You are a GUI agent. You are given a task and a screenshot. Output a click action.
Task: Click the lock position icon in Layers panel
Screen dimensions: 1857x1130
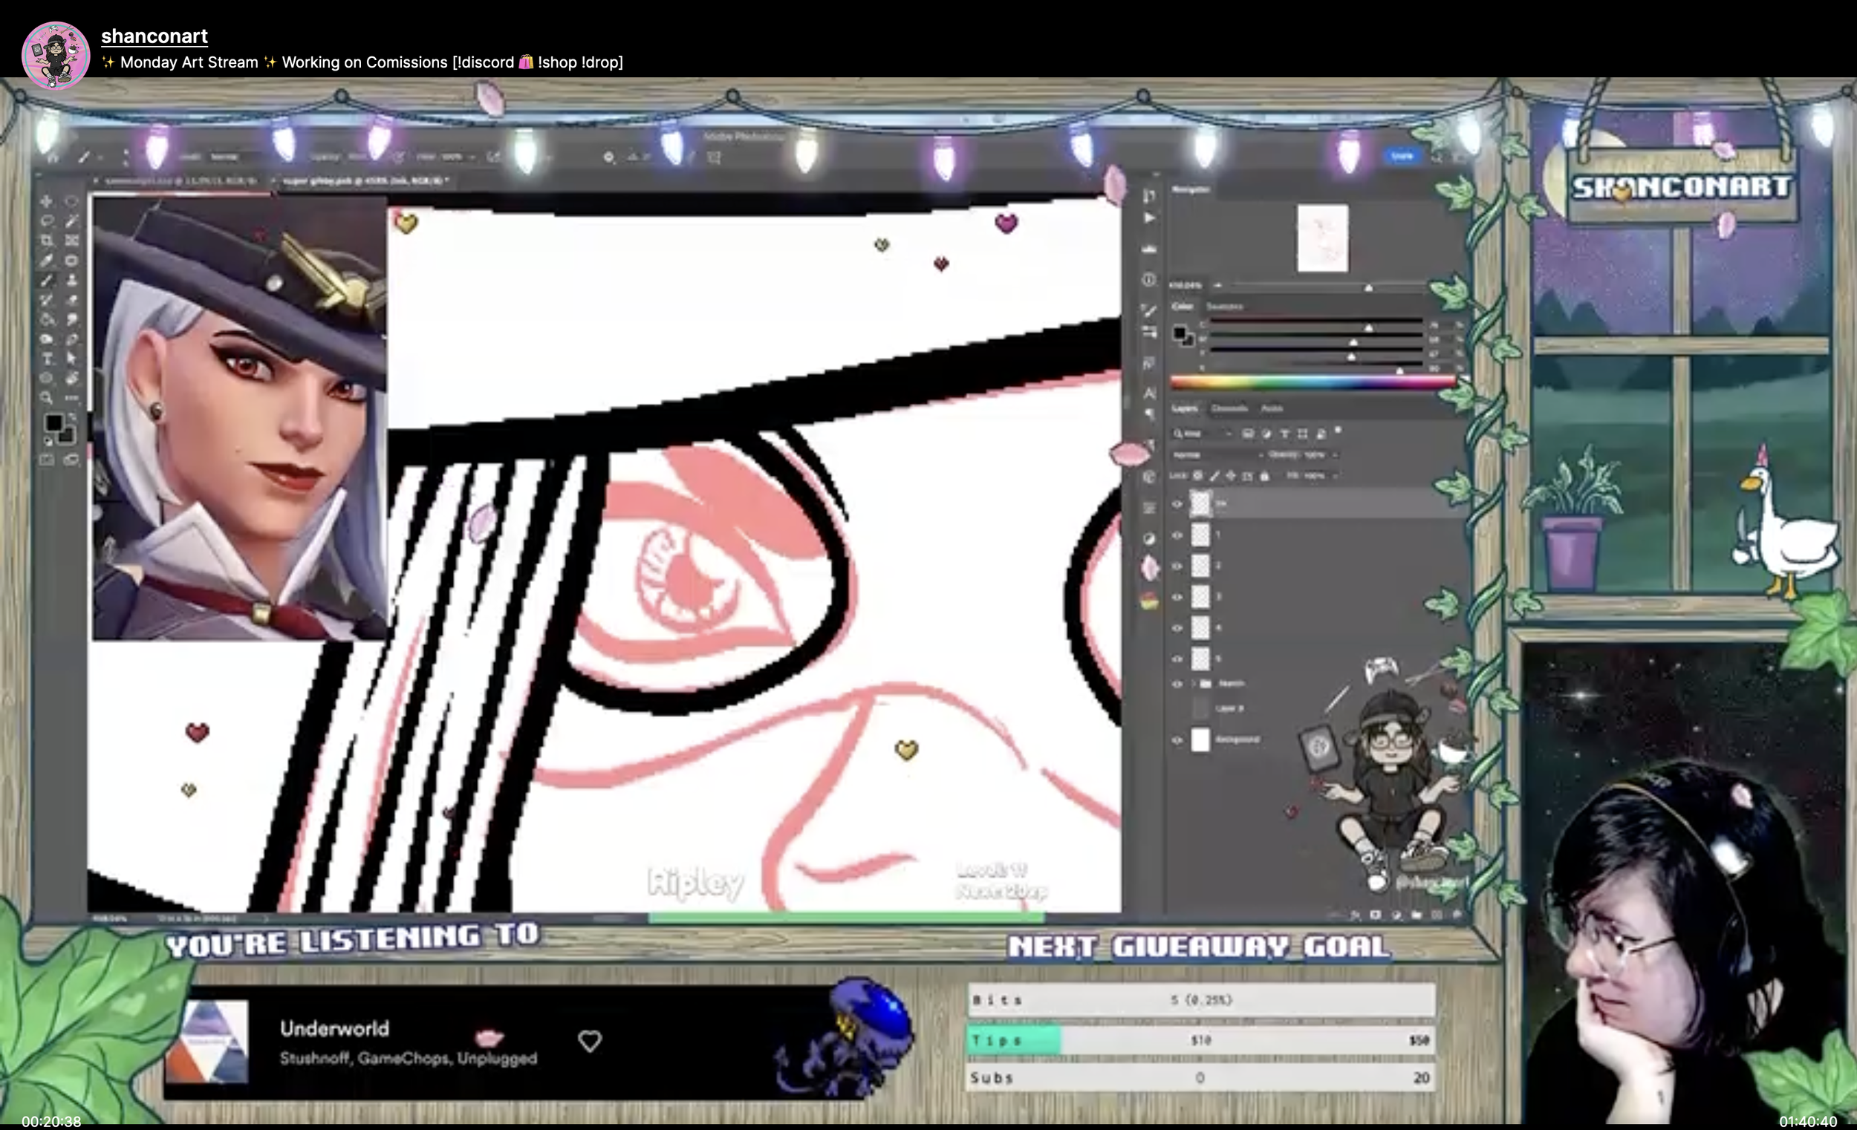(x=1231, y=476)
